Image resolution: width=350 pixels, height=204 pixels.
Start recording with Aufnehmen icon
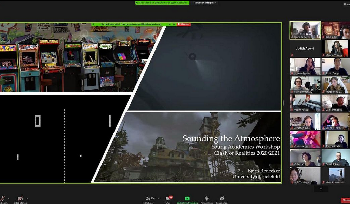point(207,199)
